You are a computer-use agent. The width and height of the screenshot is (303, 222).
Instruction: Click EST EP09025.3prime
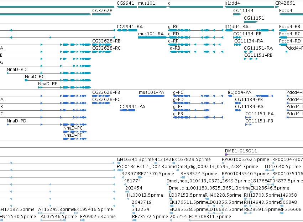tap(98, 217)
